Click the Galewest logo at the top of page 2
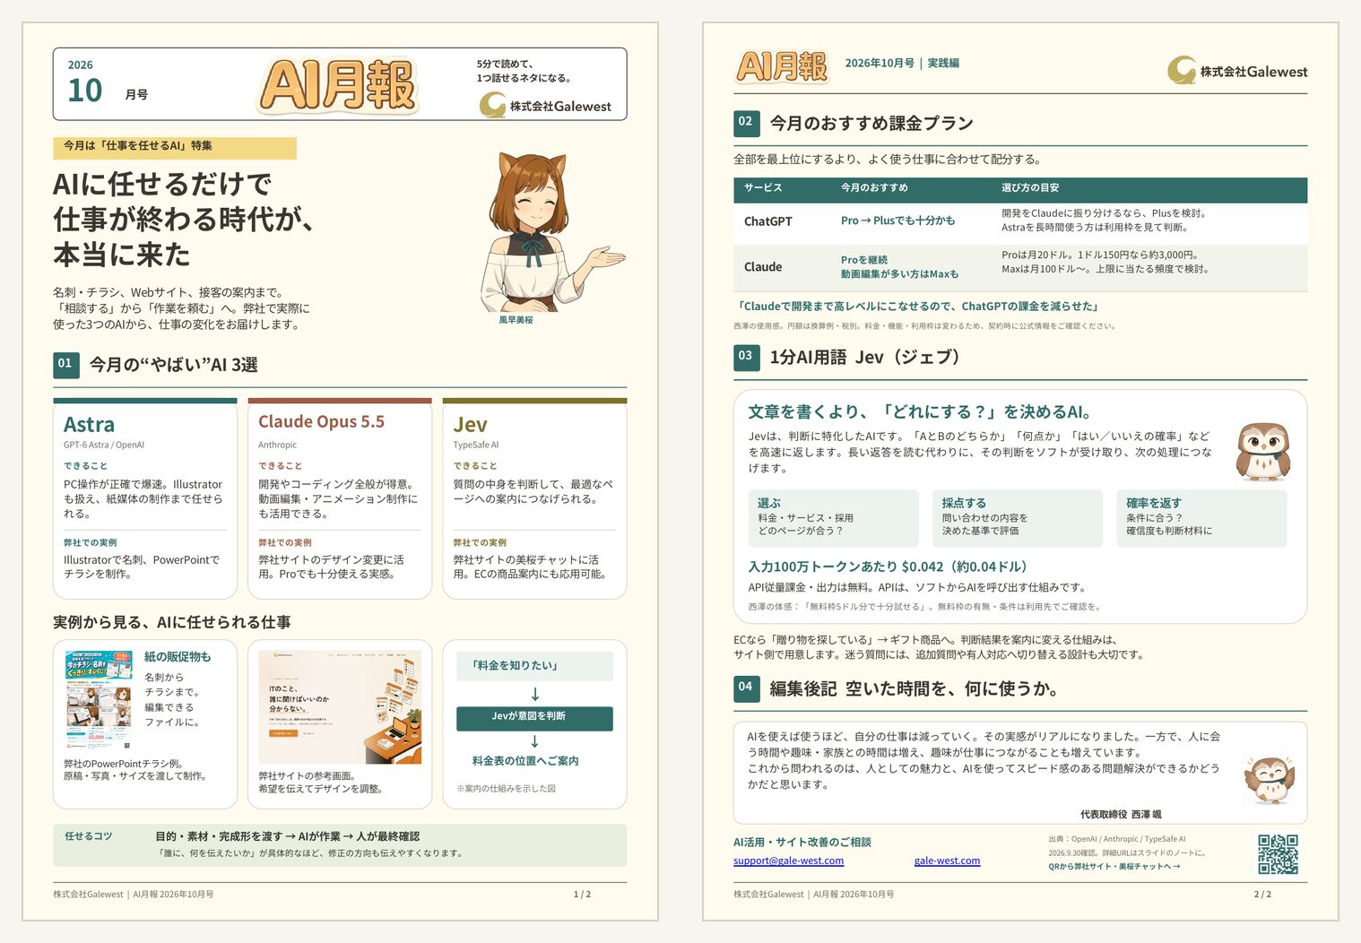This screenshot has height=943, width=1361. [1237, 71]
